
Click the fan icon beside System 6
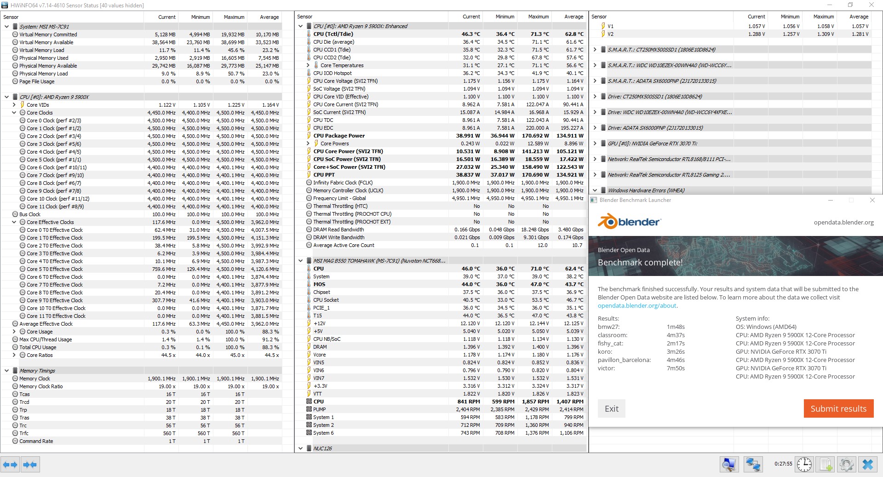click(309, 433)
